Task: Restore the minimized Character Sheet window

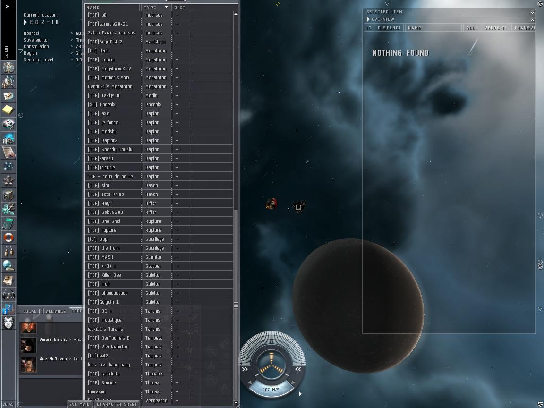Action: pyautogui.click(x=116, y=404)
